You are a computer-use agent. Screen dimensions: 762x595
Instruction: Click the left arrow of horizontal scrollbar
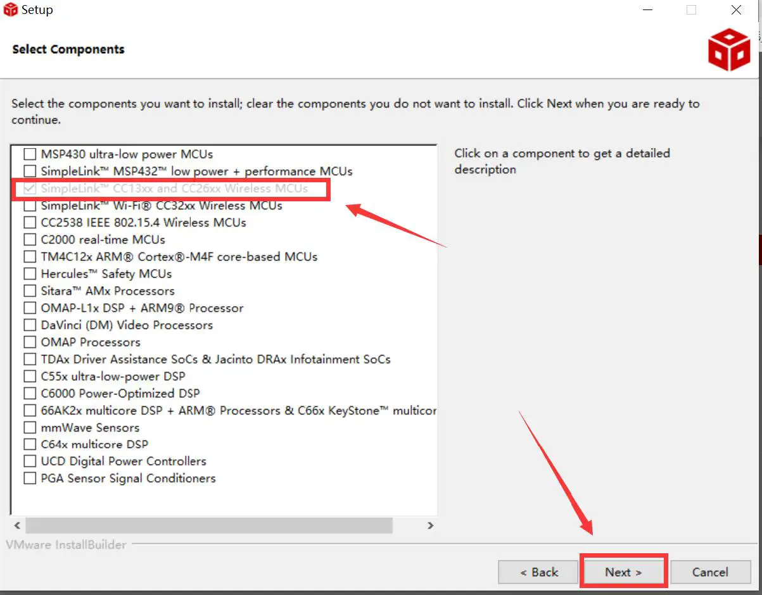coord(17,525)
